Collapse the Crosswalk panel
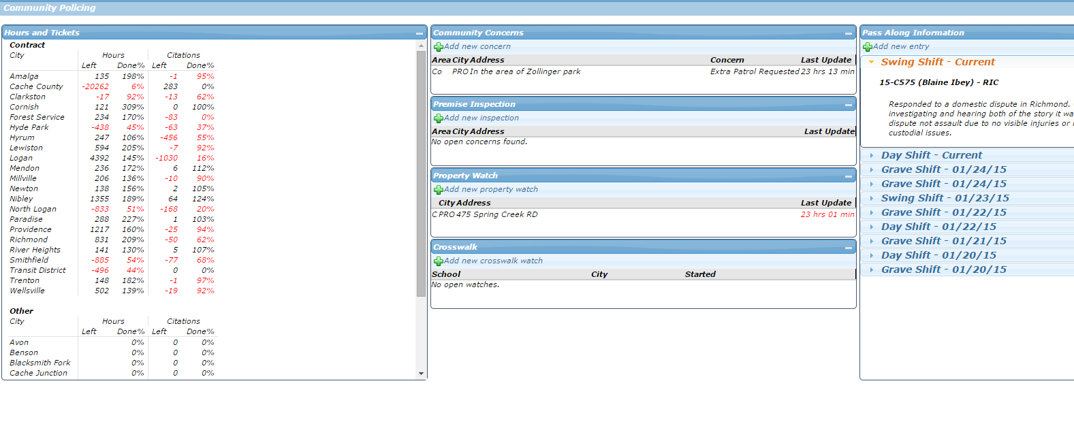Image resolution: width=1074 pixels, height=443 pixels. pos(849,248)
